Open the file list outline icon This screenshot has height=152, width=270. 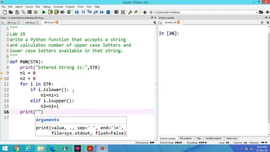30,12
